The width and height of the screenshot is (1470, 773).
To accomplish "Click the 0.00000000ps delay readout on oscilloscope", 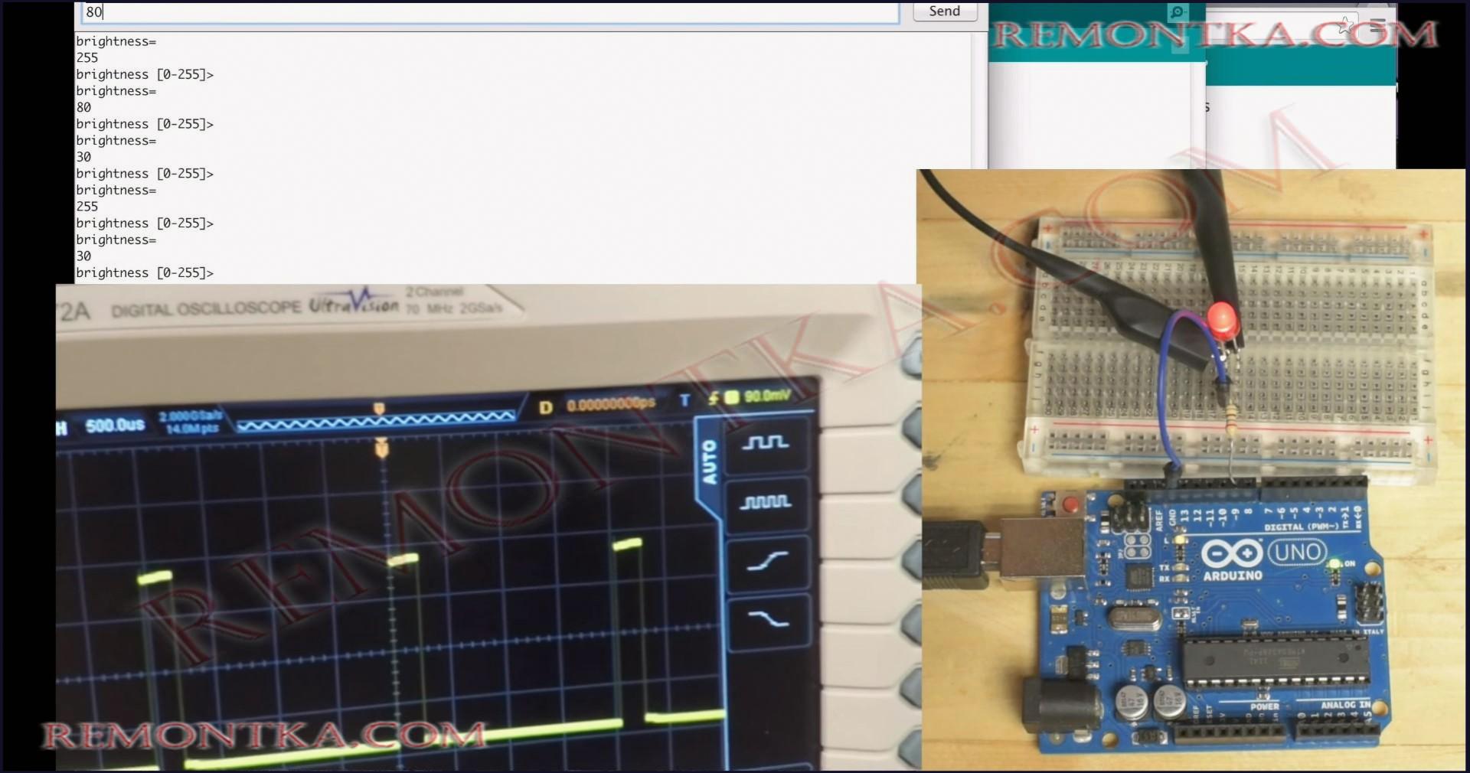I will [x=610, y=404].
